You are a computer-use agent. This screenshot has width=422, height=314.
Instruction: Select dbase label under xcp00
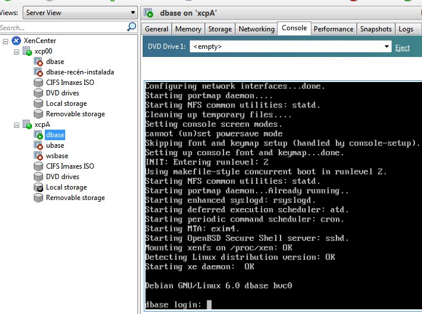point(55,62)
